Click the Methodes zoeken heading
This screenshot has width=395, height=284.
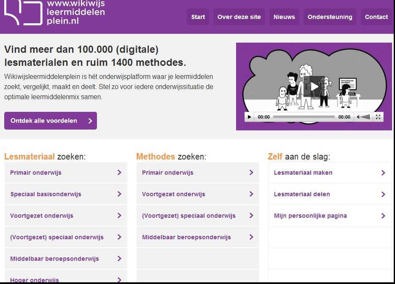point(171,157)
